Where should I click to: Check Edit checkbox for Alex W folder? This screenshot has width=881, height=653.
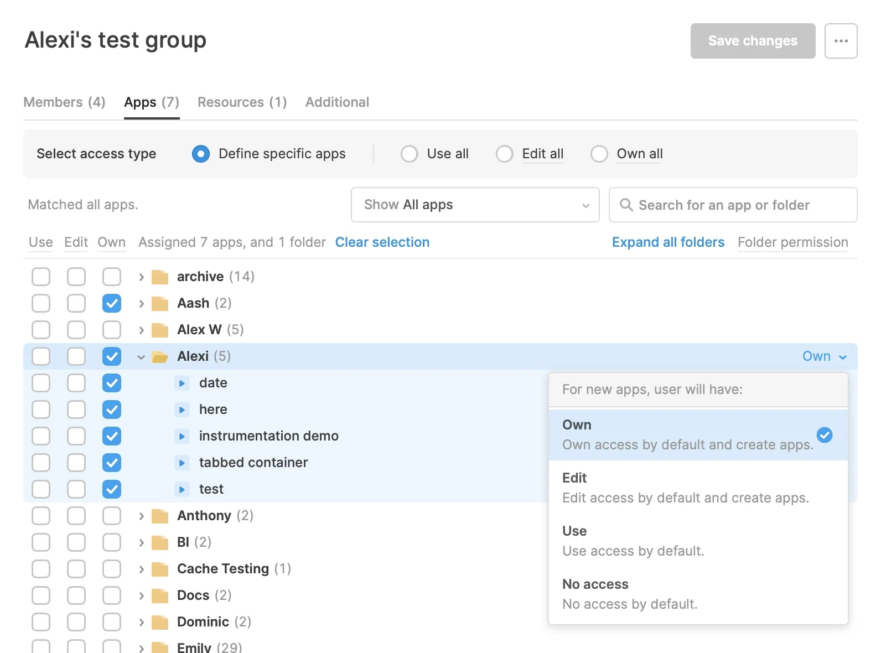coord(76,330)
